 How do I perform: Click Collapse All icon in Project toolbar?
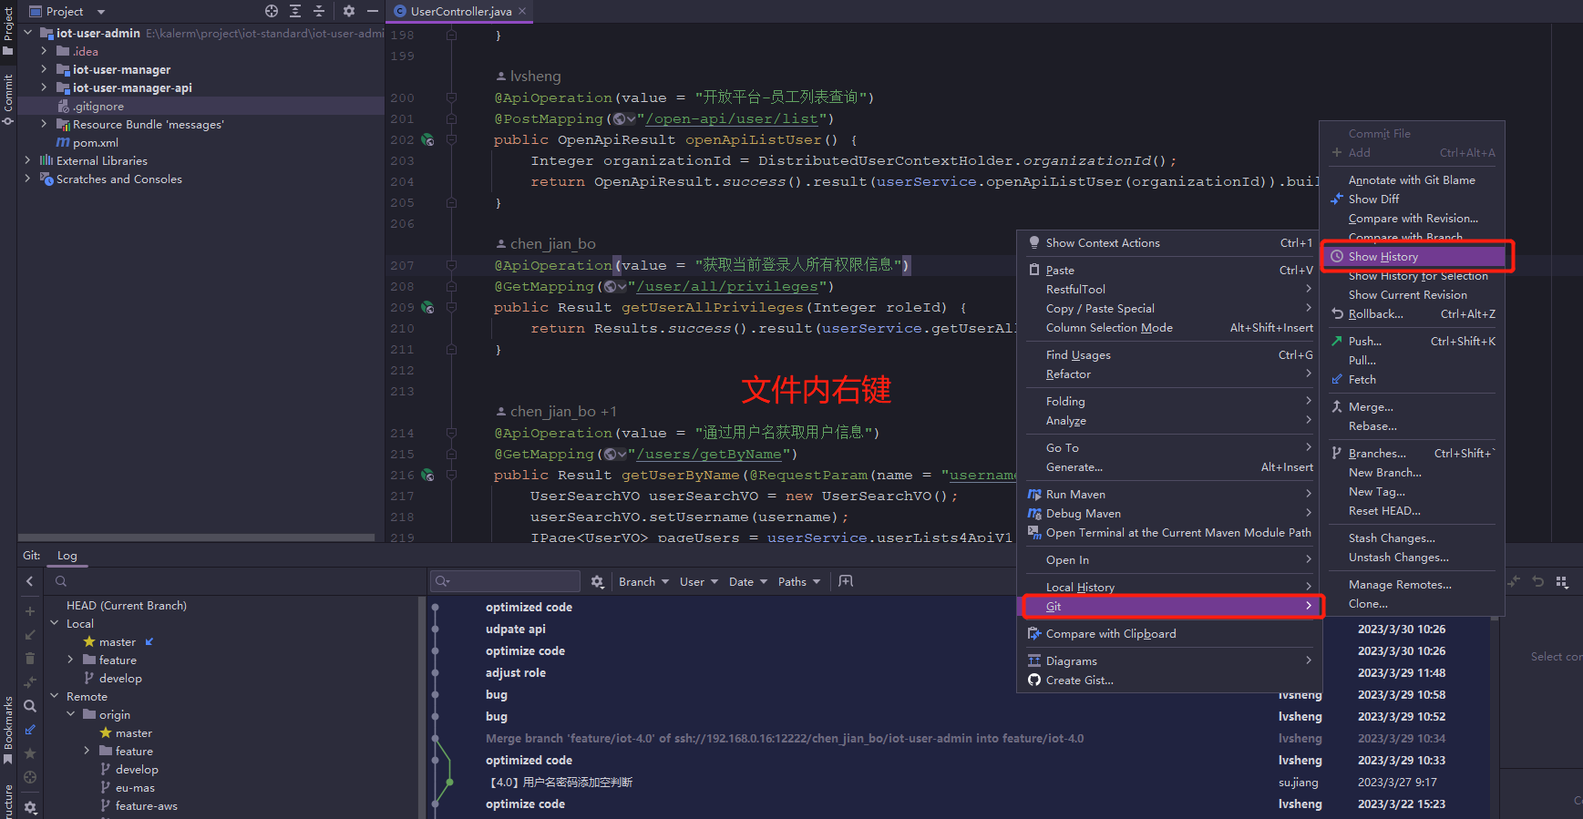[x=319, y=11]
